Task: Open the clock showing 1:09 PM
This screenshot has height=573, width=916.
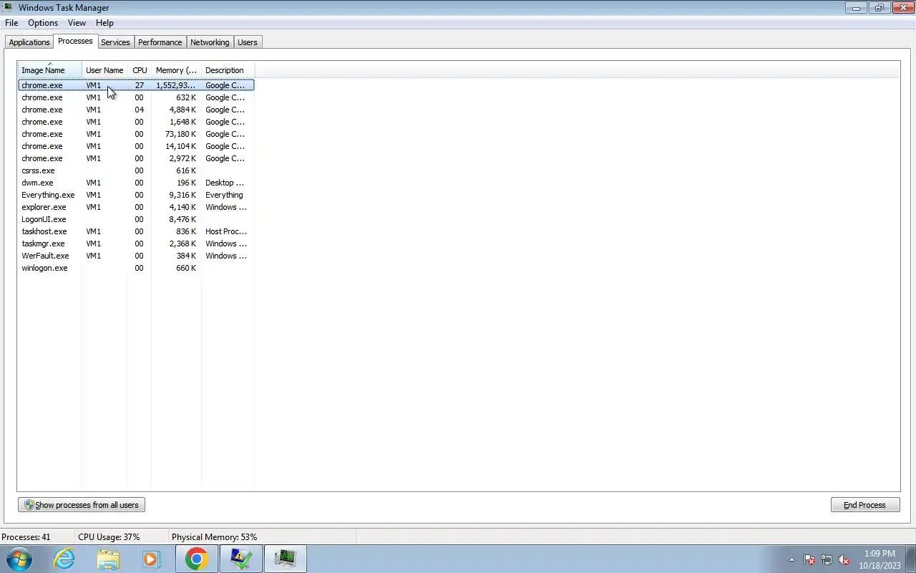Action: [x=880, y=559]
